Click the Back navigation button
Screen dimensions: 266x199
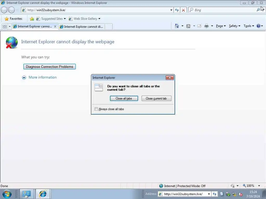point(4,10)
